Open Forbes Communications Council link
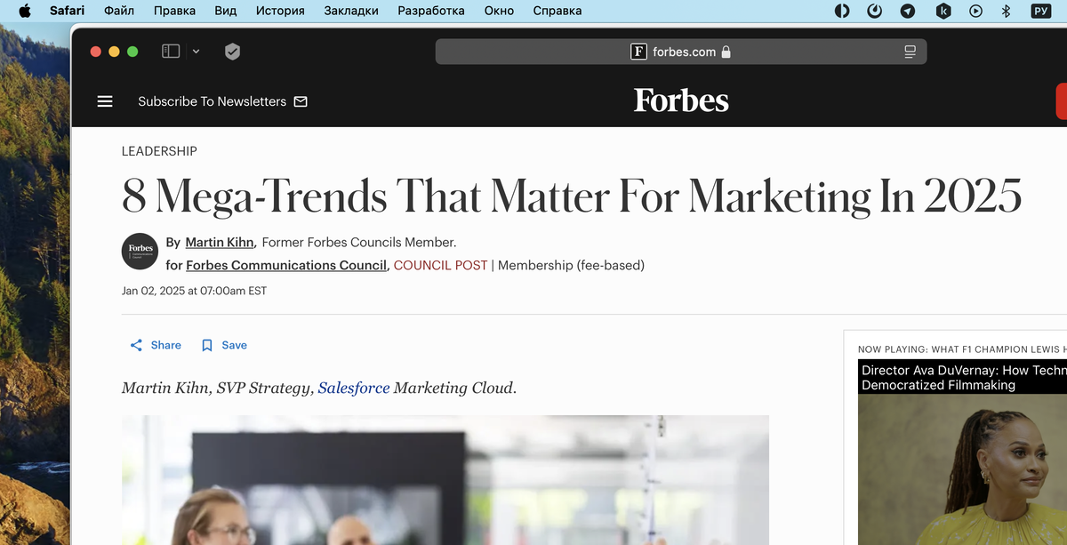1067x545 pixels. [x=286, y=265]
